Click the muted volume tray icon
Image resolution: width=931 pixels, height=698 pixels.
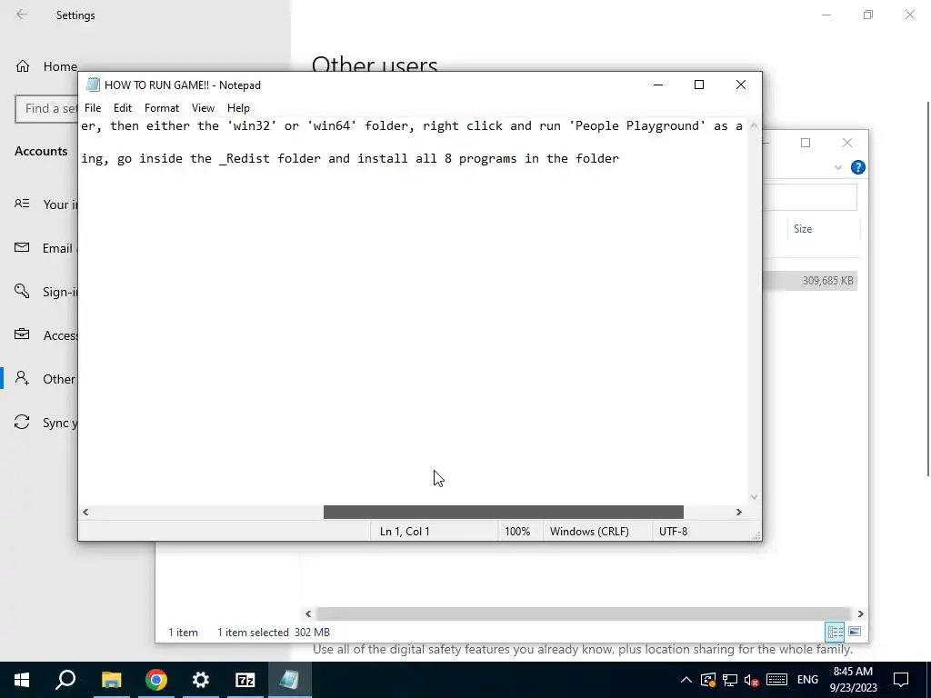point(752,680)
